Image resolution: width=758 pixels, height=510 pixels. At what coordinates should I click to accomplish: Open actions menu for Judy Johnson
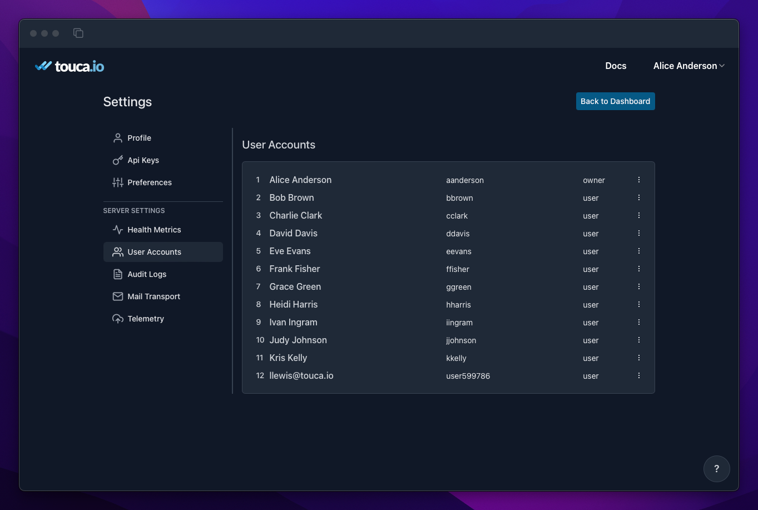[x=639, y=340]
